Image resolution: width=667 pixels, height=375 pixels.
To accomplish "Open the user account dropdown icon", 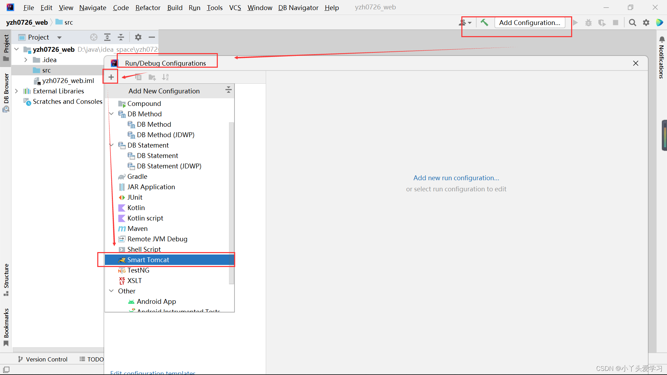I will (x=465, y=23).
